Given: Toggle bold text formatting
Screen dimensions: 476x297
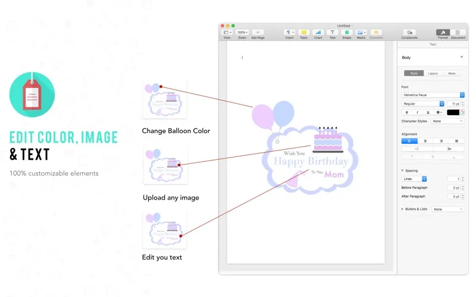Looking at the screenshot, I should [407, 112].
